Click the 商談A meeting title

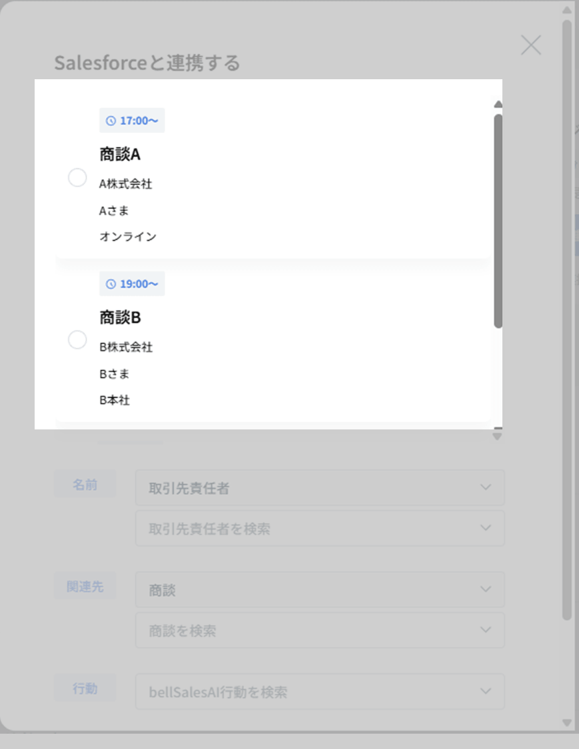click(x=120, y=154)
